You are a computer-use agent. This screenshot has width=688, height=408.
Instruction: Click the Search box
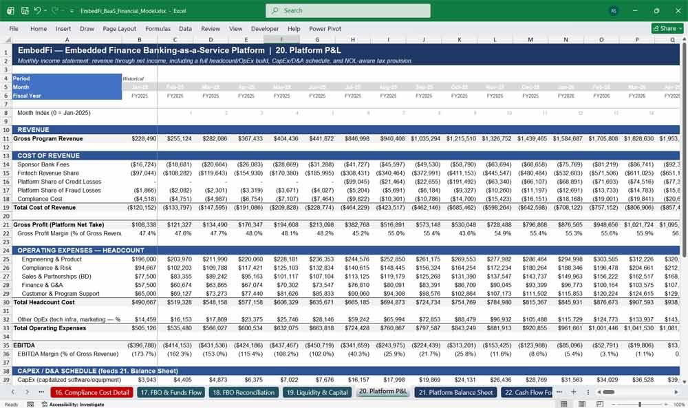(348, 10)
